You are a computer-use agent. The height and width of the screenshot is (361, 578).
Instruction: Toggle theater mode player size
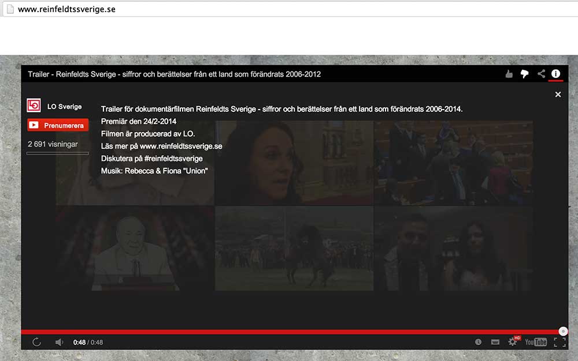coord(495,342)
